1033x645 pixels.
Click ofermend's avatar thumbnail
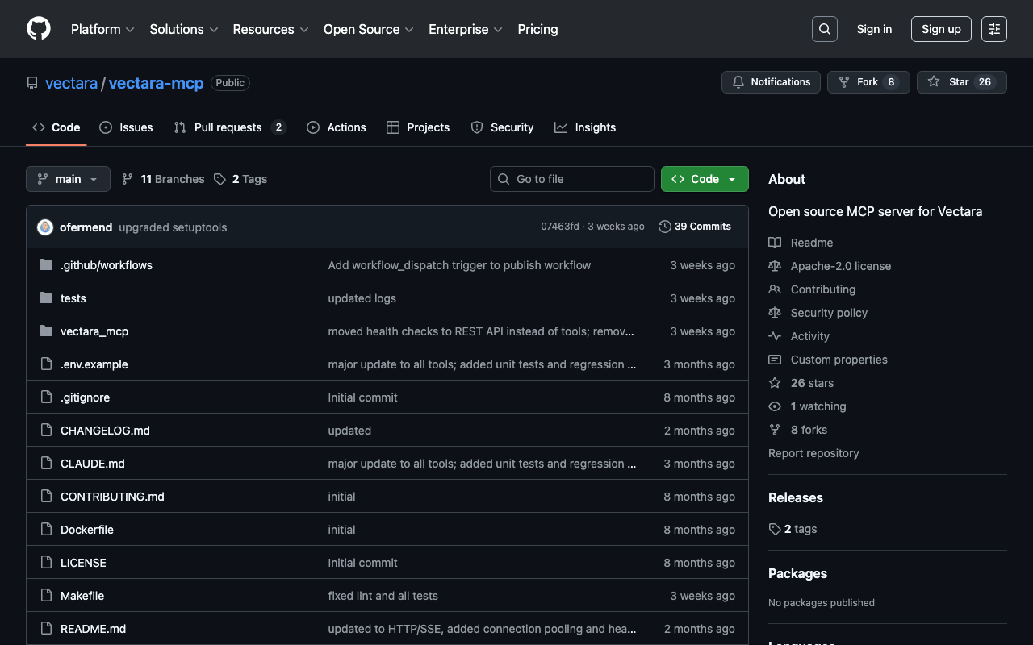click(45, 227)
